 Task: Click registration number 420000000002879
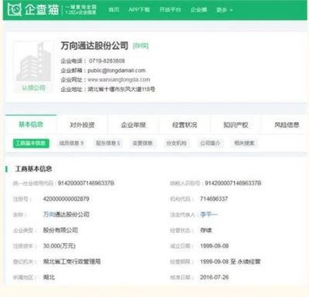66,199
